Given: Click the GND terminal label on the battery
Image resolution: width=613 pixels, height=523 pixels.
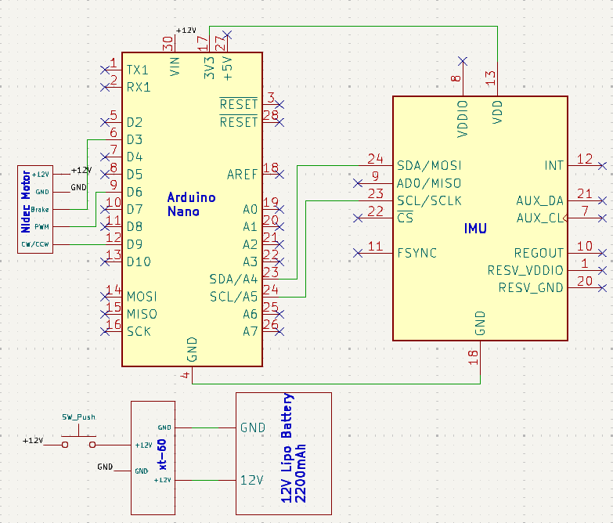Looking at the screenshot, I should (253, 427).
